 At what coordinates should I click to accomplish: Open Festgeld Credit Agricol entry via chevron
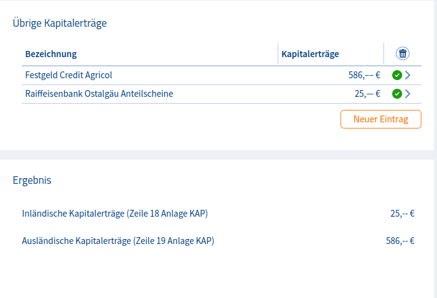(x=408, y=76)
